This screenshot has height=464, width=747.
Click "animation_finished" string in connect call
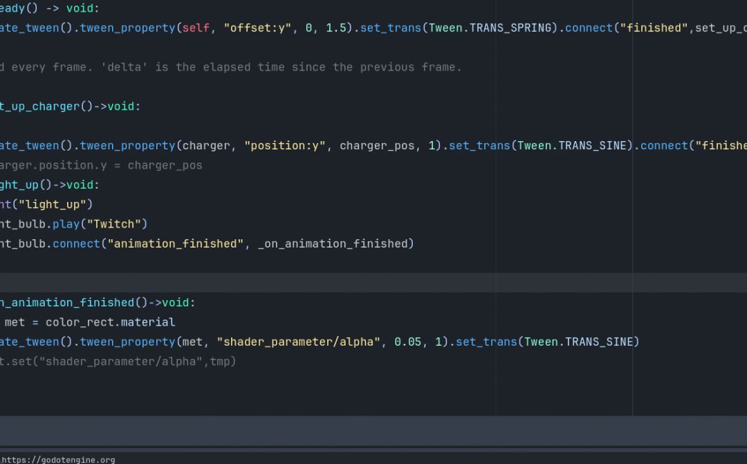(x=175, y=243)
